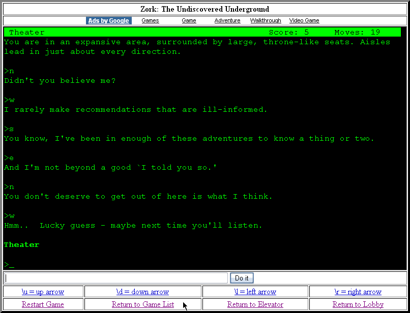Restart Game via the bottom link
This screenshot has height=313, width=410.
43,304
